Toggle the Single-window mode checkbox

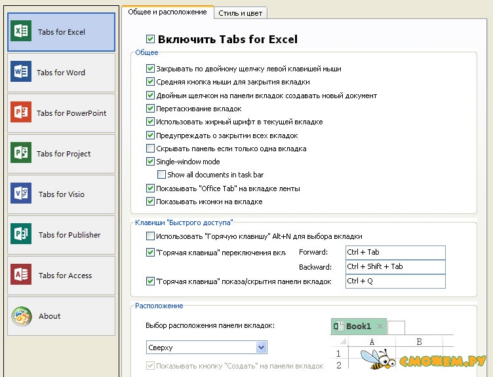coord(150,162)
